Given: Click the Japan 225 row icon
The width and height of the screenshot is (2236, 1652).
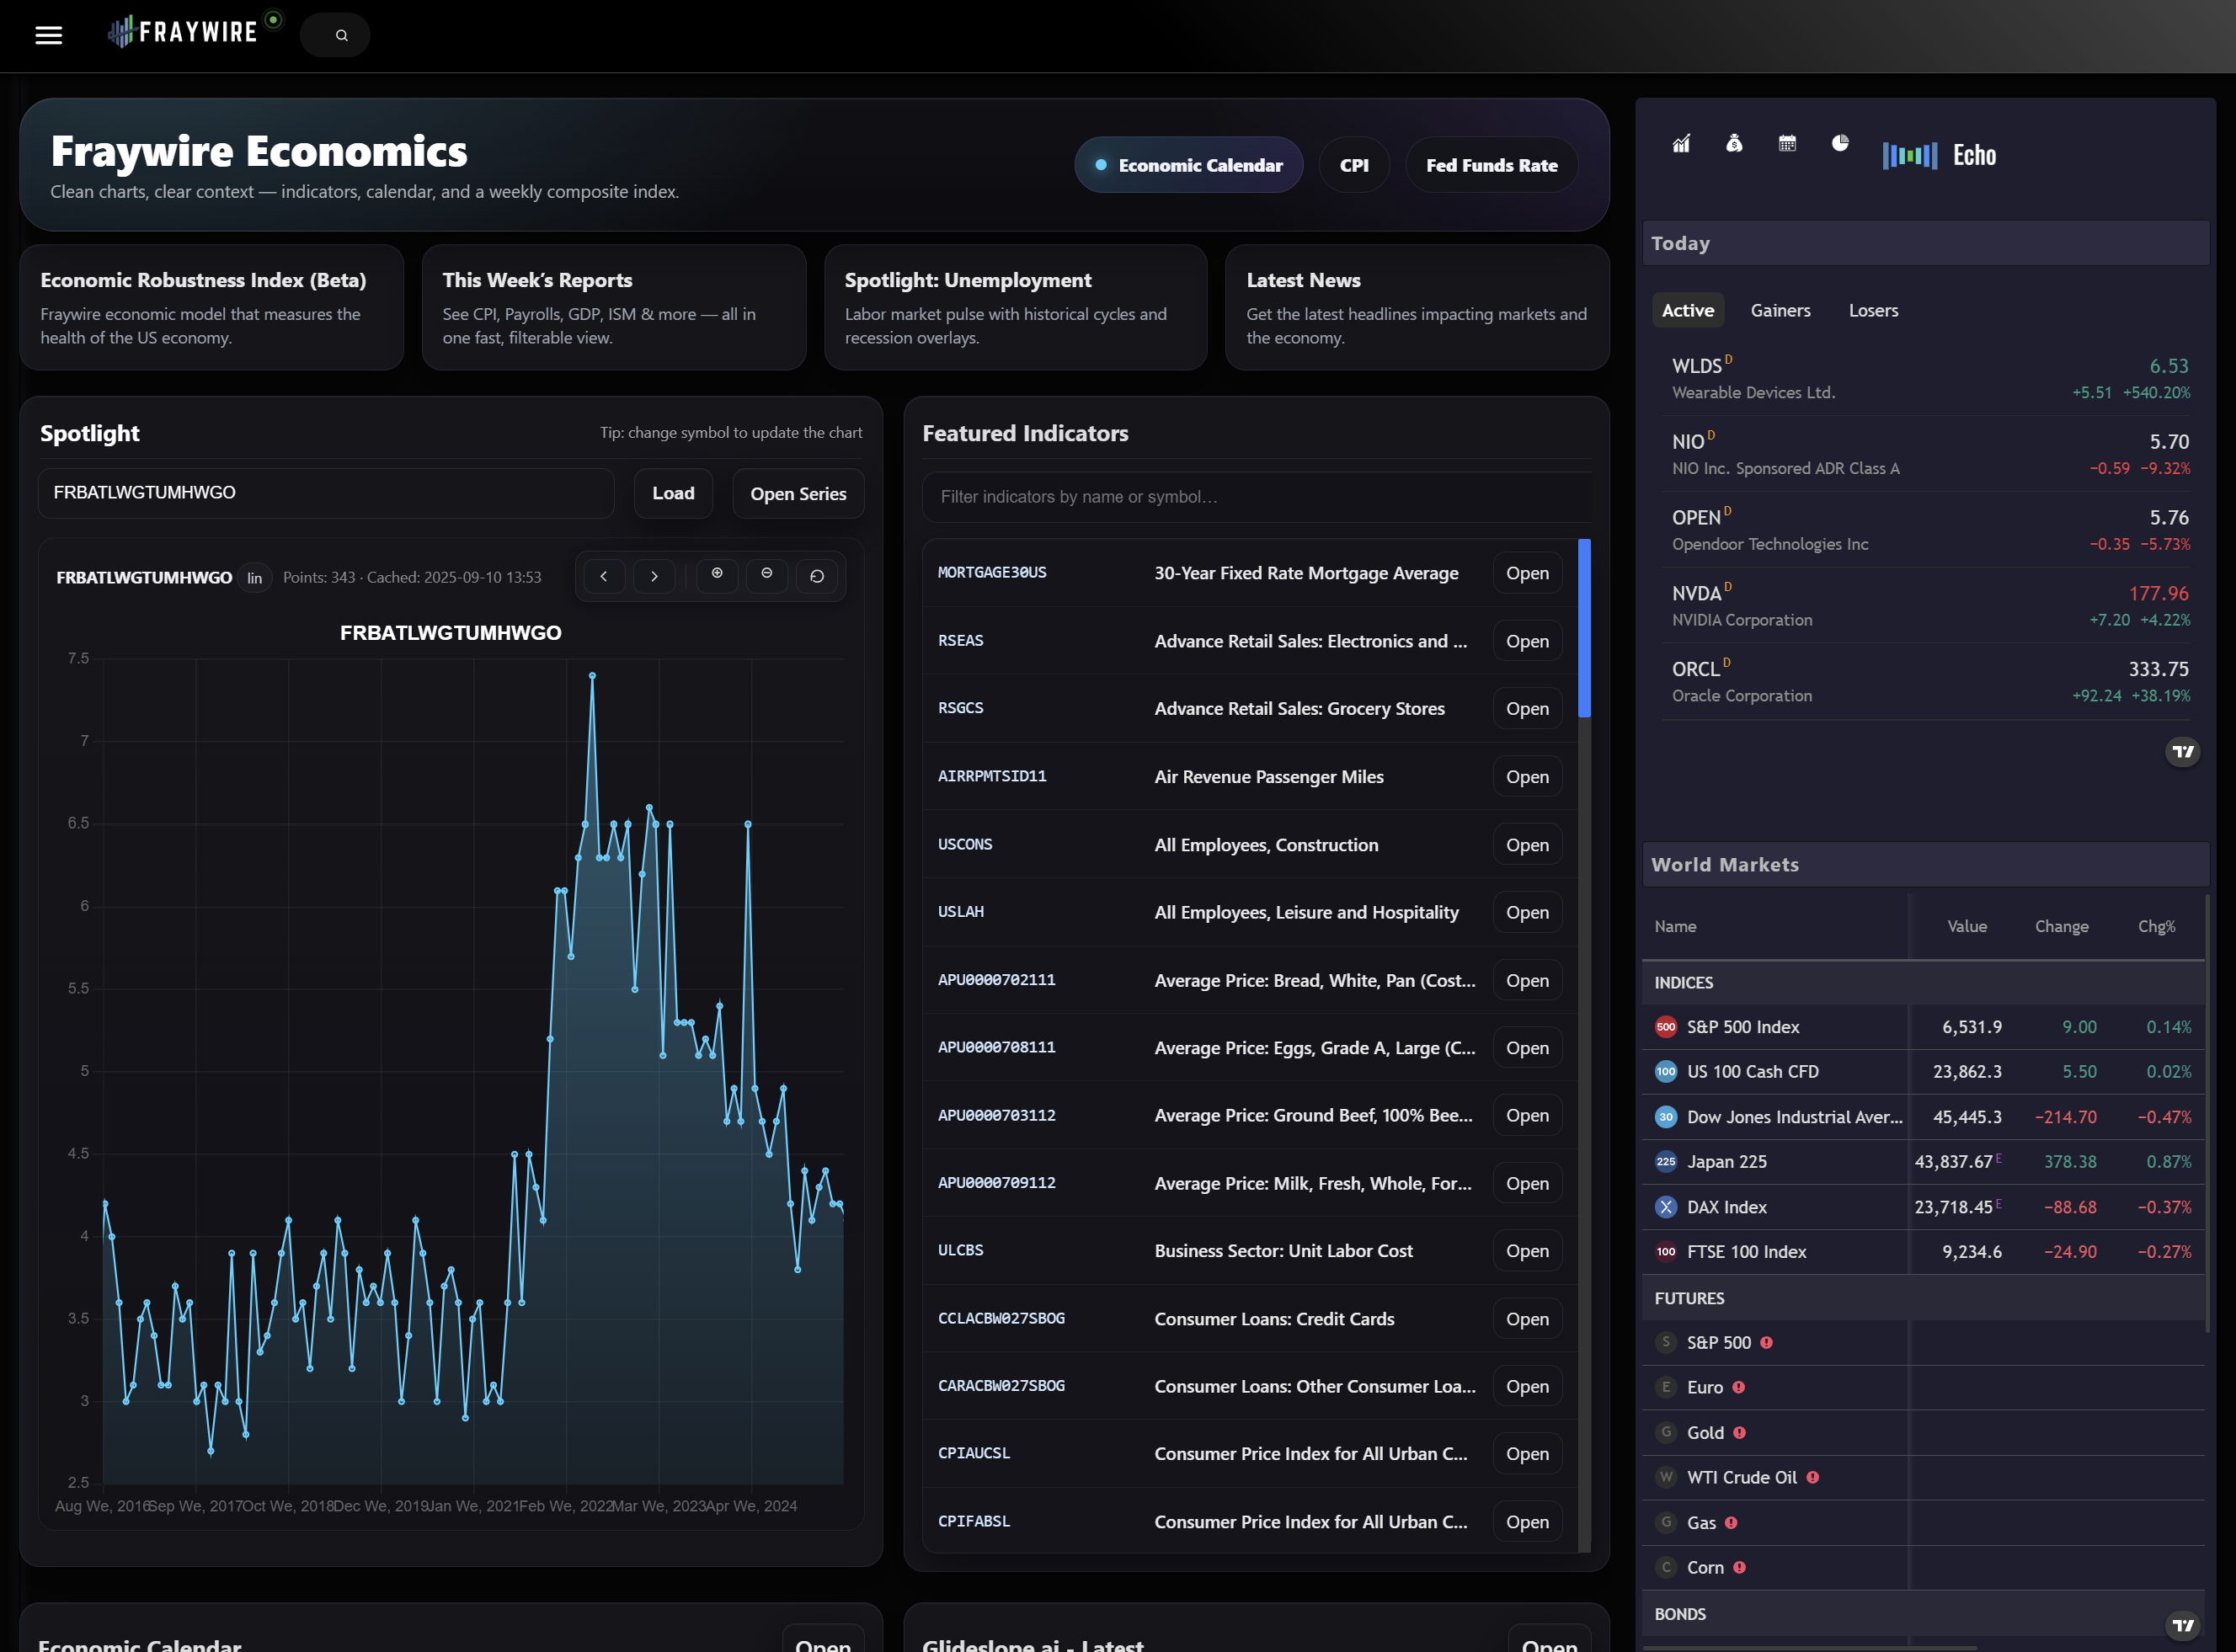Looking at the screenshot, I should coord(1666,1162).
